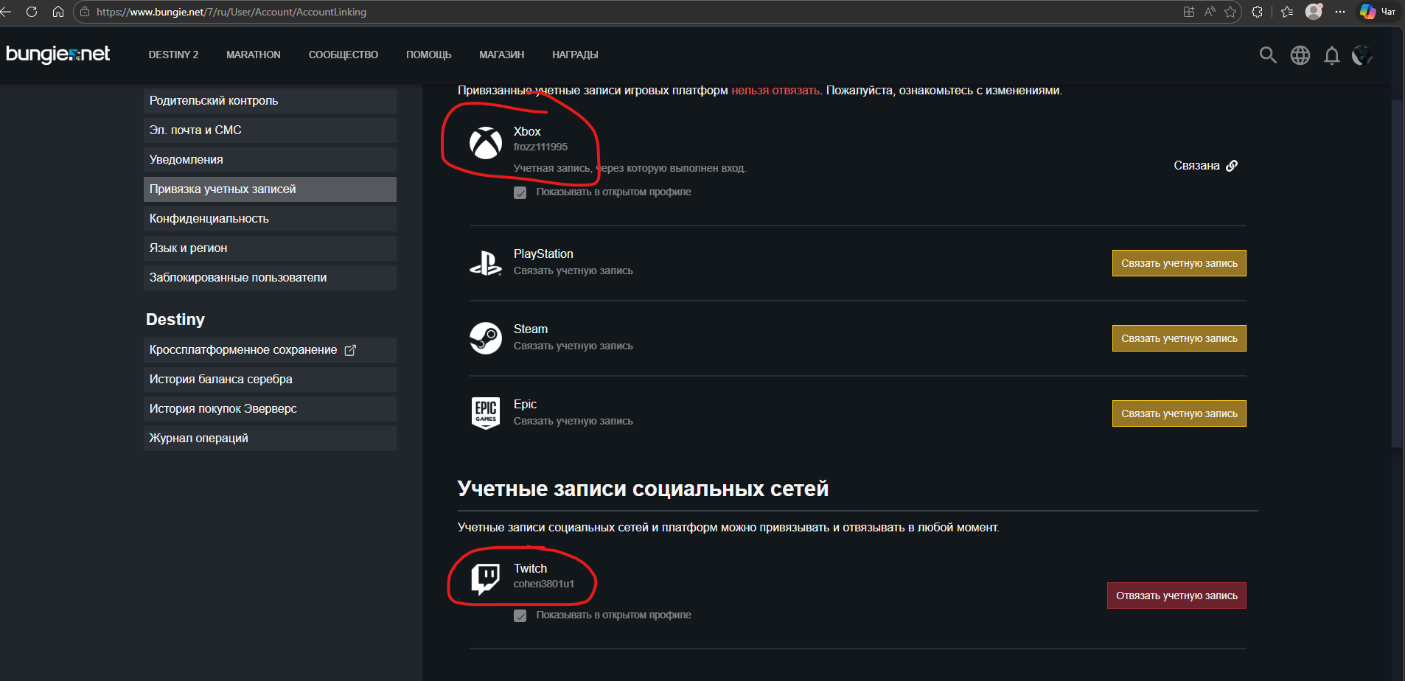Click the browser refresh icon
The width and height of the screenshot is (1405, 681).
pos(32,12)
